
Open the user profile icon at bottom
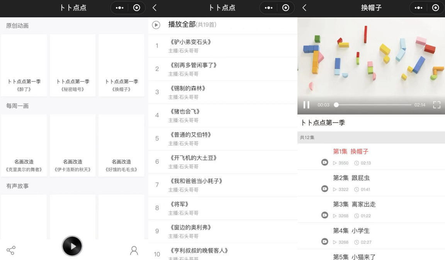[134, 250]
